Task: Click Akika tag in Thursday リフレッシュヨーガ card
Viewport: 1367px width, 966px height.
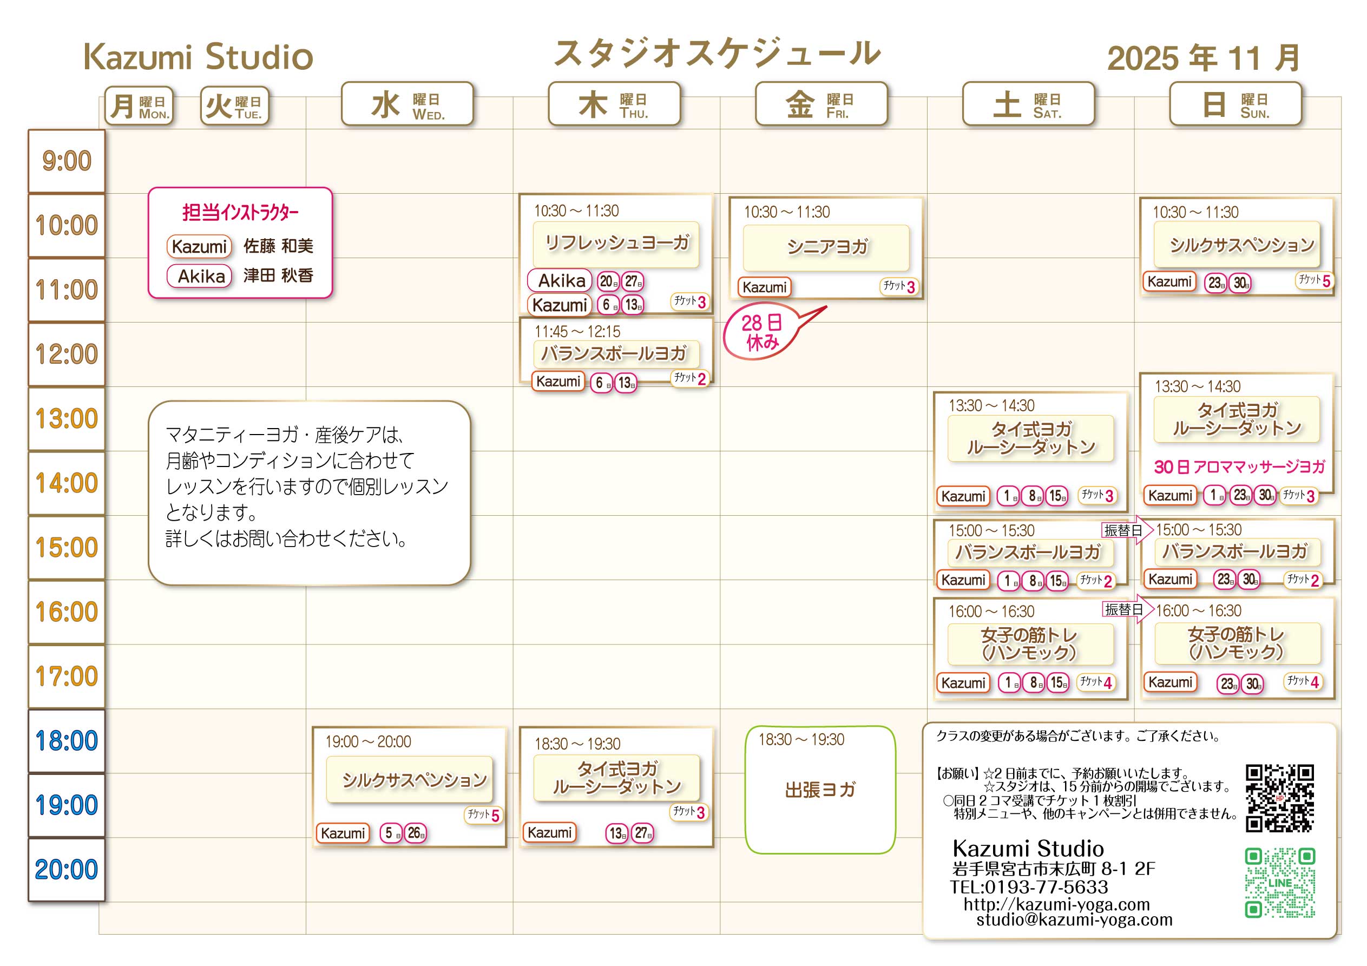Action: click(560, 280)
